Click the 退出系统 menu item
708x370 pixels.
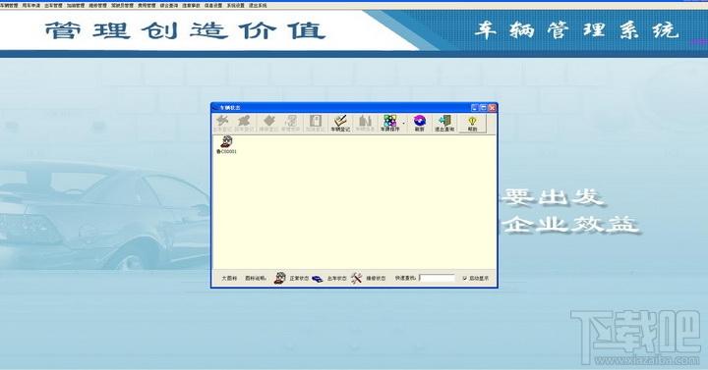coord(258,6)
